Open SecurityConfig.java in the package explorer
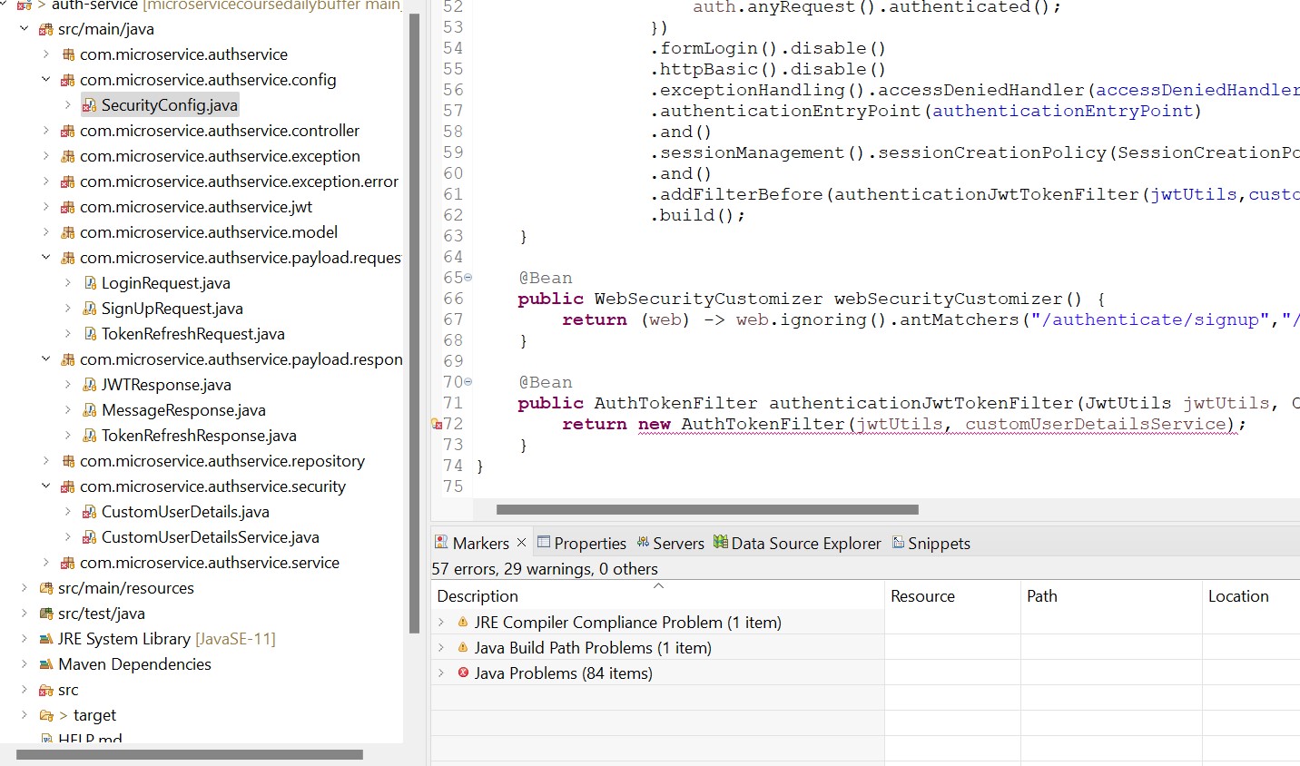Screen dimensions: 1300x766 point(169,105)
